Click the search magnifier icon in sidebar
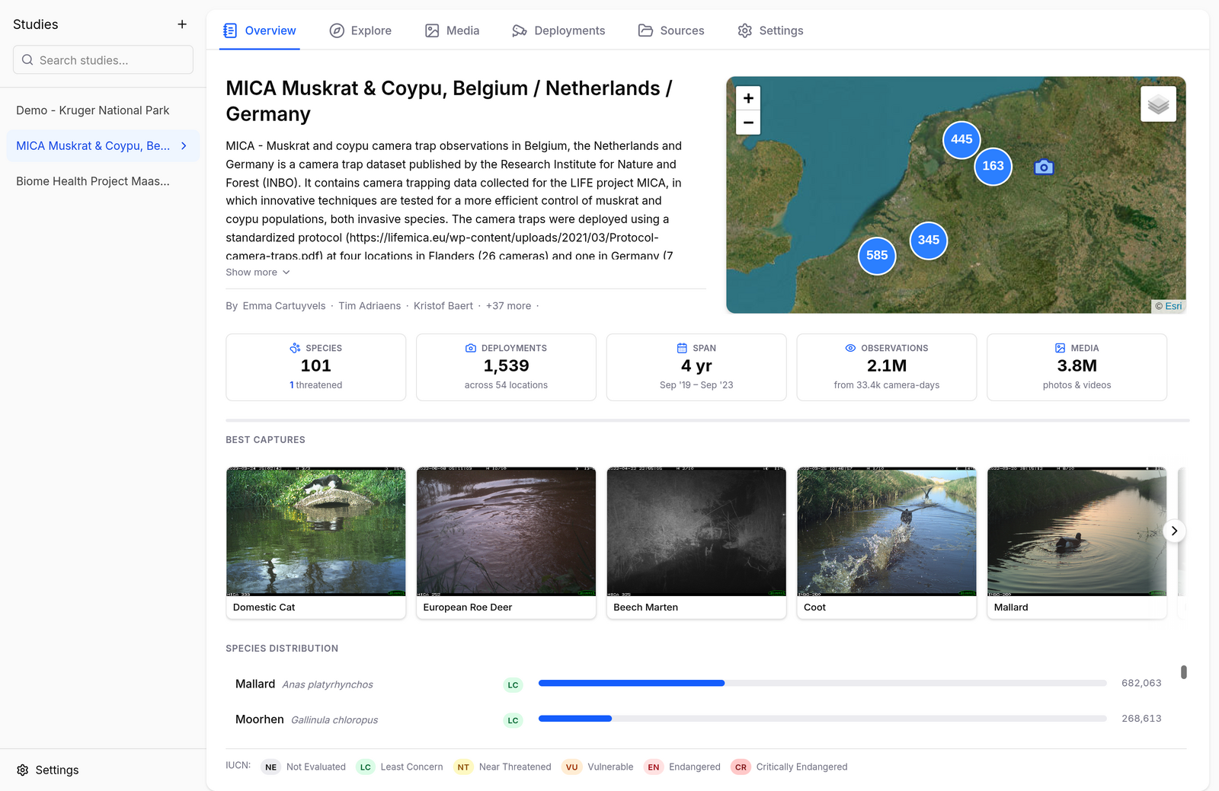The height and width of the screenshot is (791, 1219). [x=27, y=60]
